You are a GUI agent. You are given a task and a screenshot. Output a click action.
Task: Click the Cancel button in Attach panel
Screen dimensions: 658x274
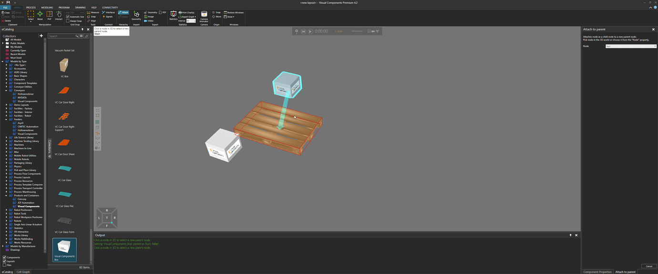648,266
